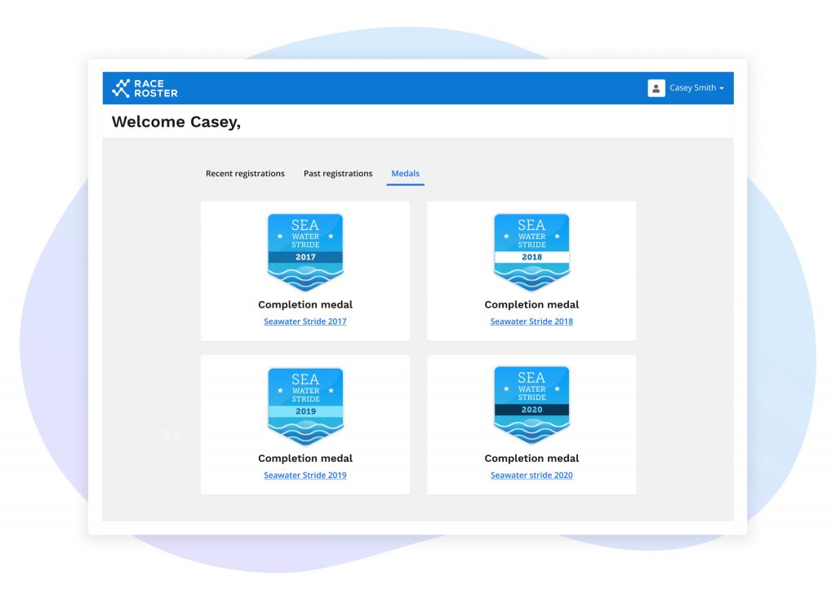Click the Completion medal title above the 2017 link

coord(305,304)
